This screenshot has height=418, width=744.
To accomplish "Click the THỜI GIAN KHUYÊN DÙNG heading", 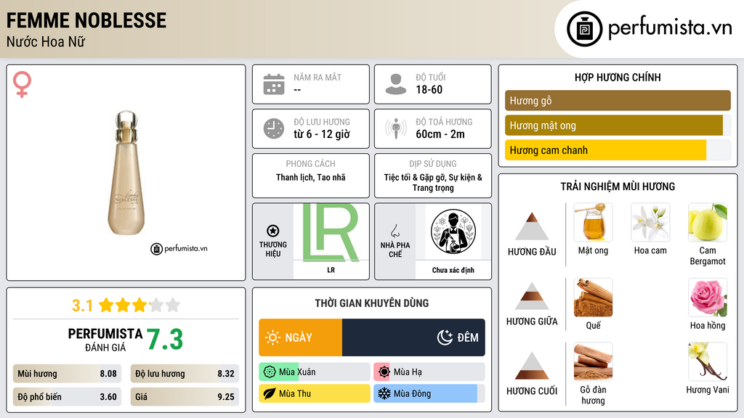I will [x=372, y=303].
